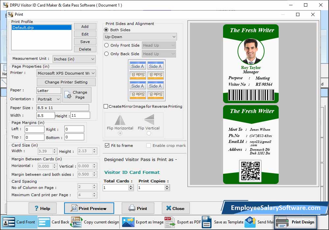329x230 pixels.
Task: Click the Add profile button
Action: click(x=85, y=26)
